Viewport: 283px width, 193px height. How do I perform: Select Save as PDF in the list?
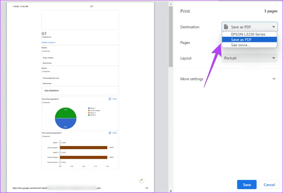[x=249, y=40]
